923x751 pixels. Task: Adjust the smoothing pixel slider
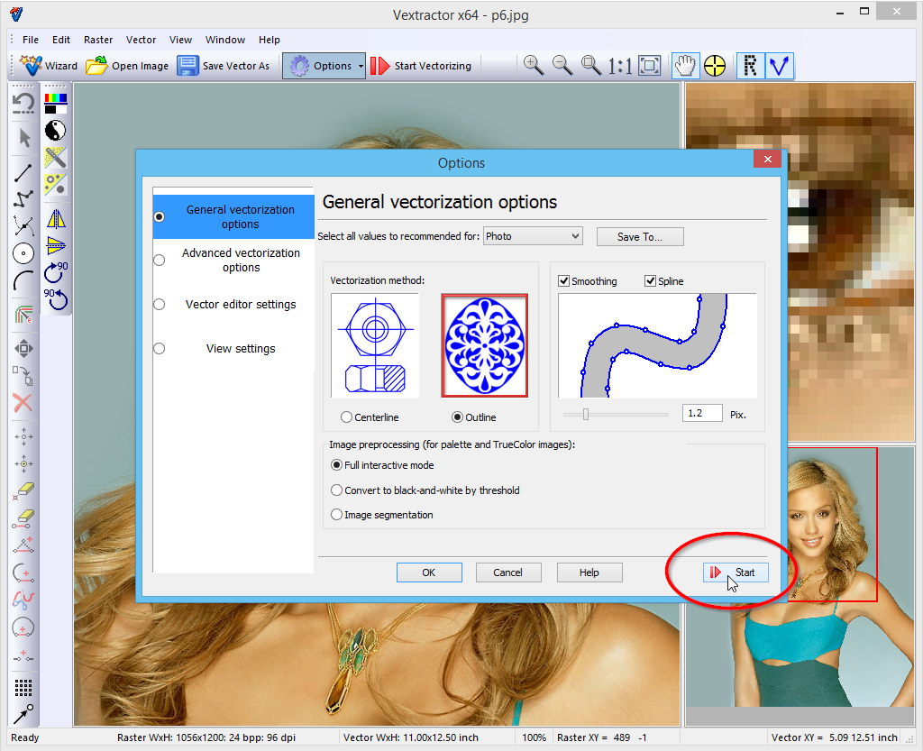coord(586,414)
